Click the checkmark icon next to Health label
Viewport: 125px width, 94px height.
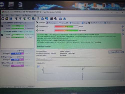pos(37,30)
